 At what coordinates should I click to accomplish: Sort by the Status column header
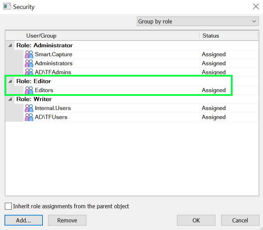point(211,36)
